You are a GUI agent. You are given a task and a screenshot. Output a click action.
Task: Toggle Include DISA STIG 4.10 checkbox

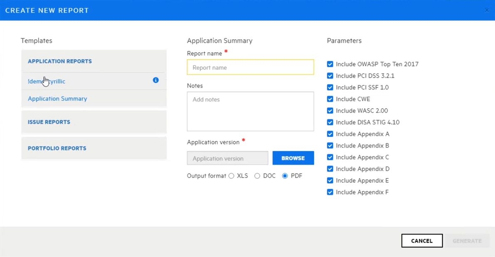330,122
